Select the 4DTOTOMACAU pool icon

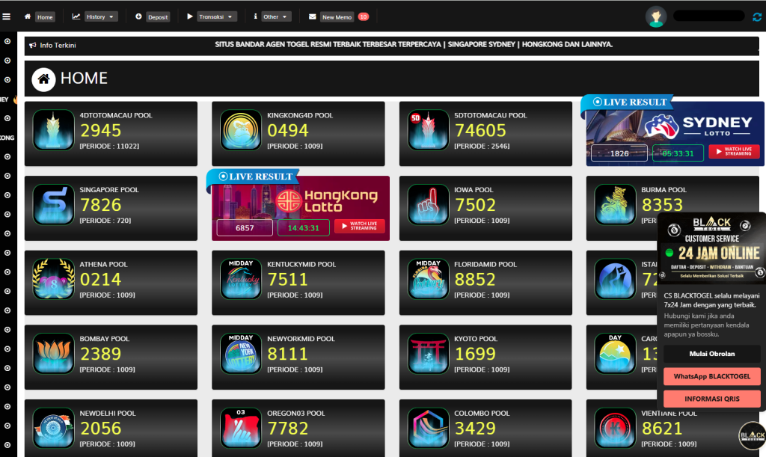click(x=53, y=130)
